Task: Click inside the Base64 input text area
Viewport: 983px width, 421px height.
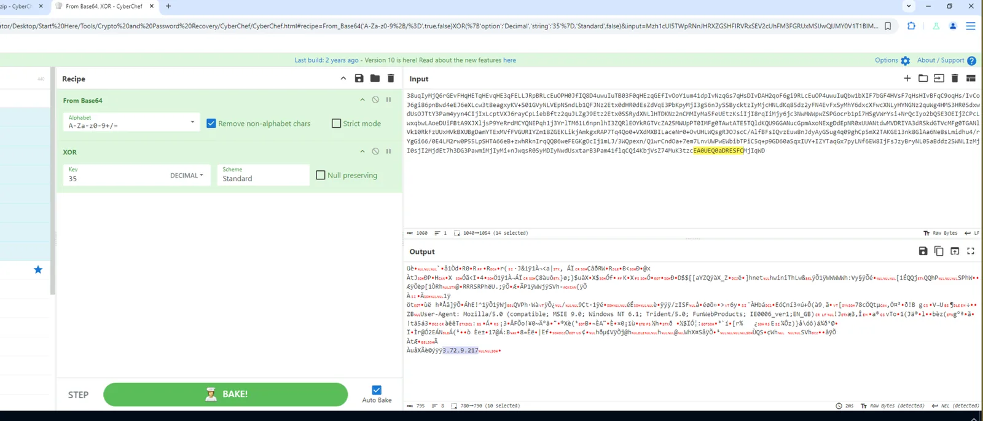Action: 692,159
